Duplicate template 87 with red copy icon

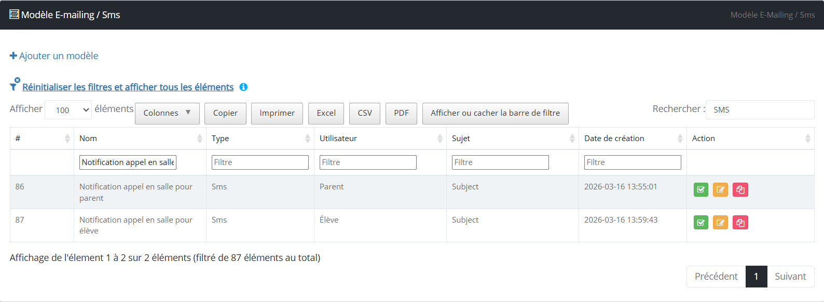[x=740, y=223]
